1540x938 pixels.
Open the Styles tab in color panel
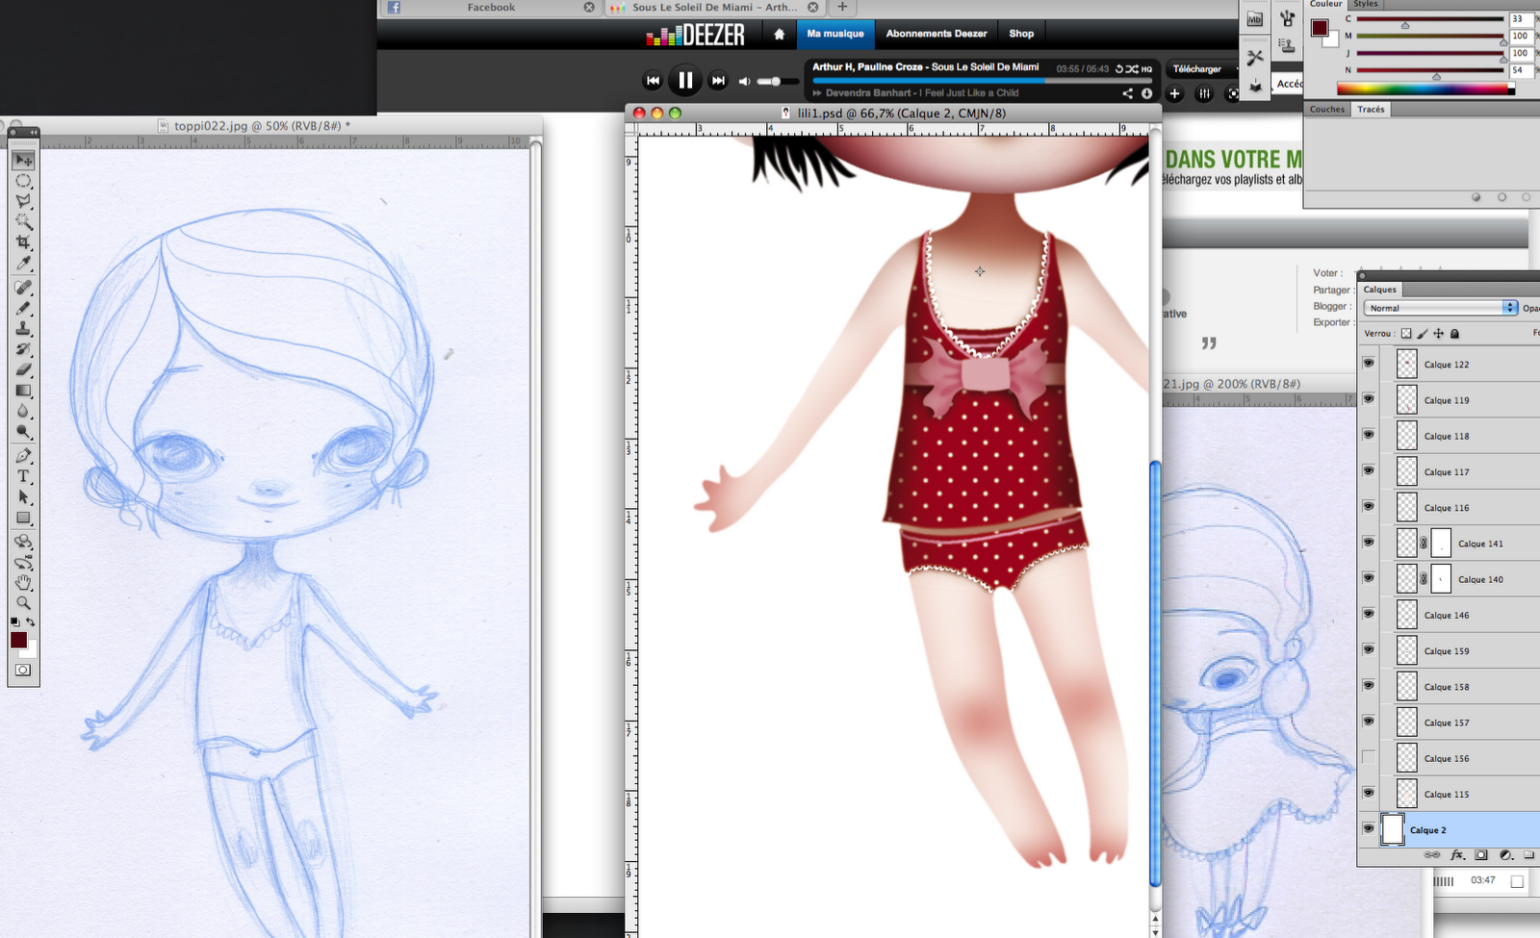click(x=1366, y=4)
